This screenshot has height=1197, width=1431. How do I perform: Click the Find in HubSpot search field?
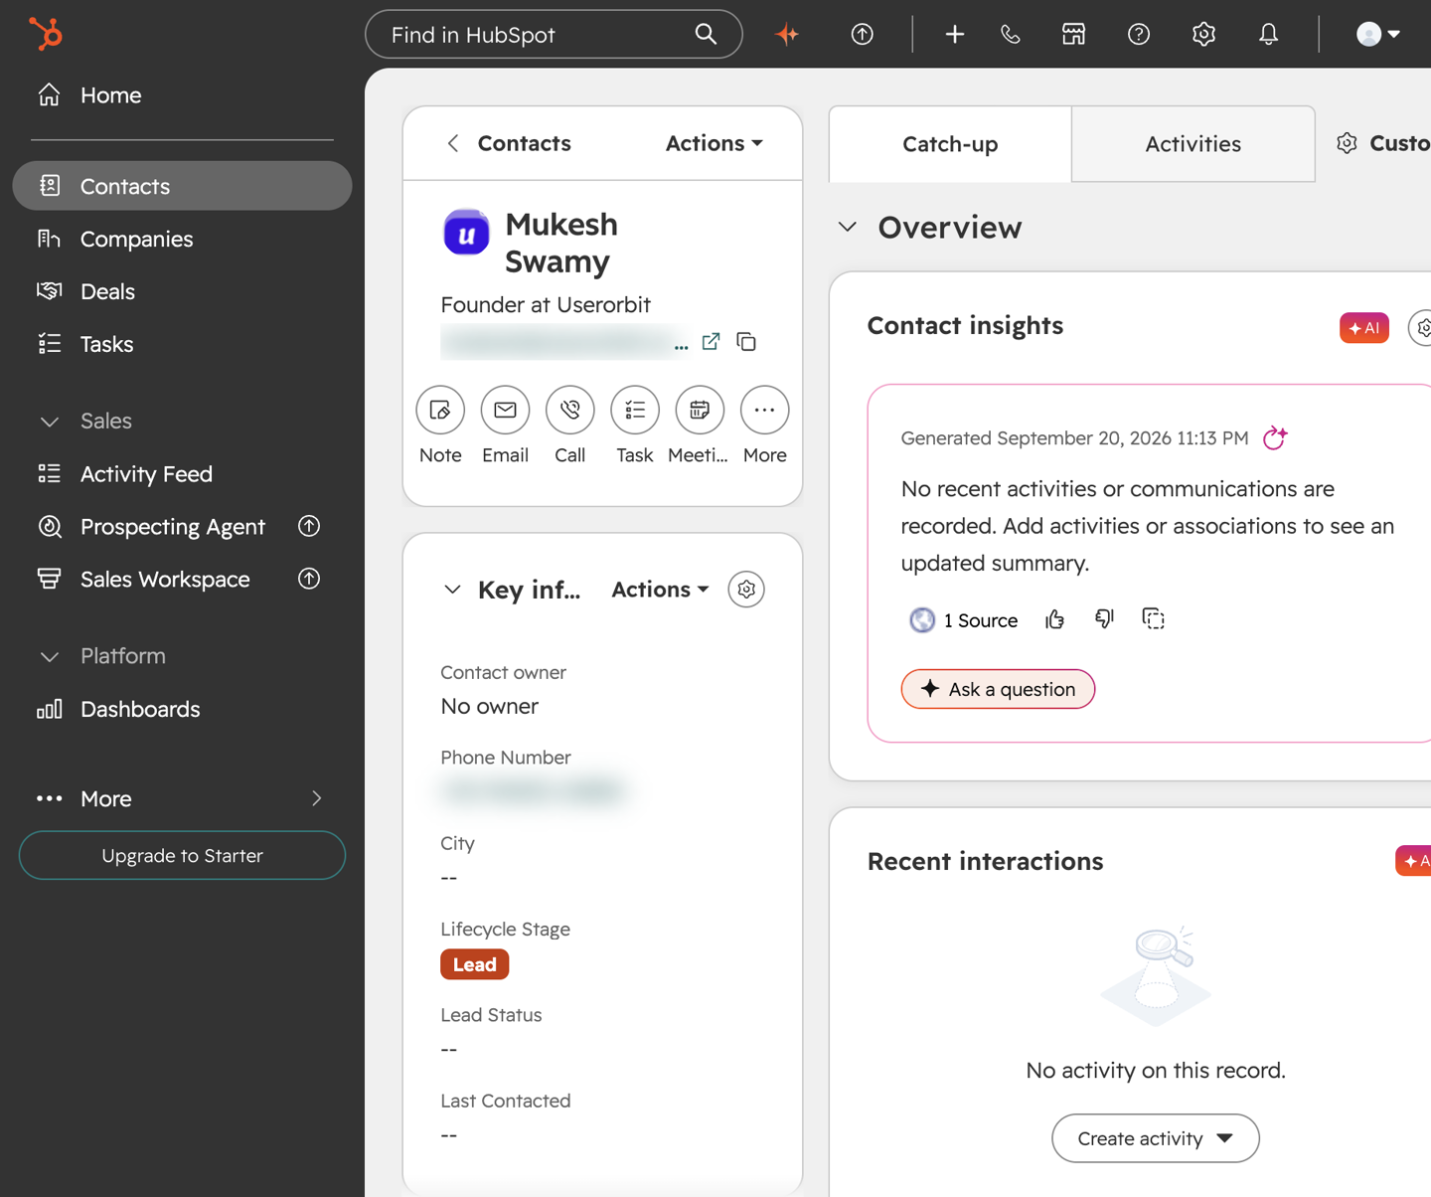(x=554, y=34)
